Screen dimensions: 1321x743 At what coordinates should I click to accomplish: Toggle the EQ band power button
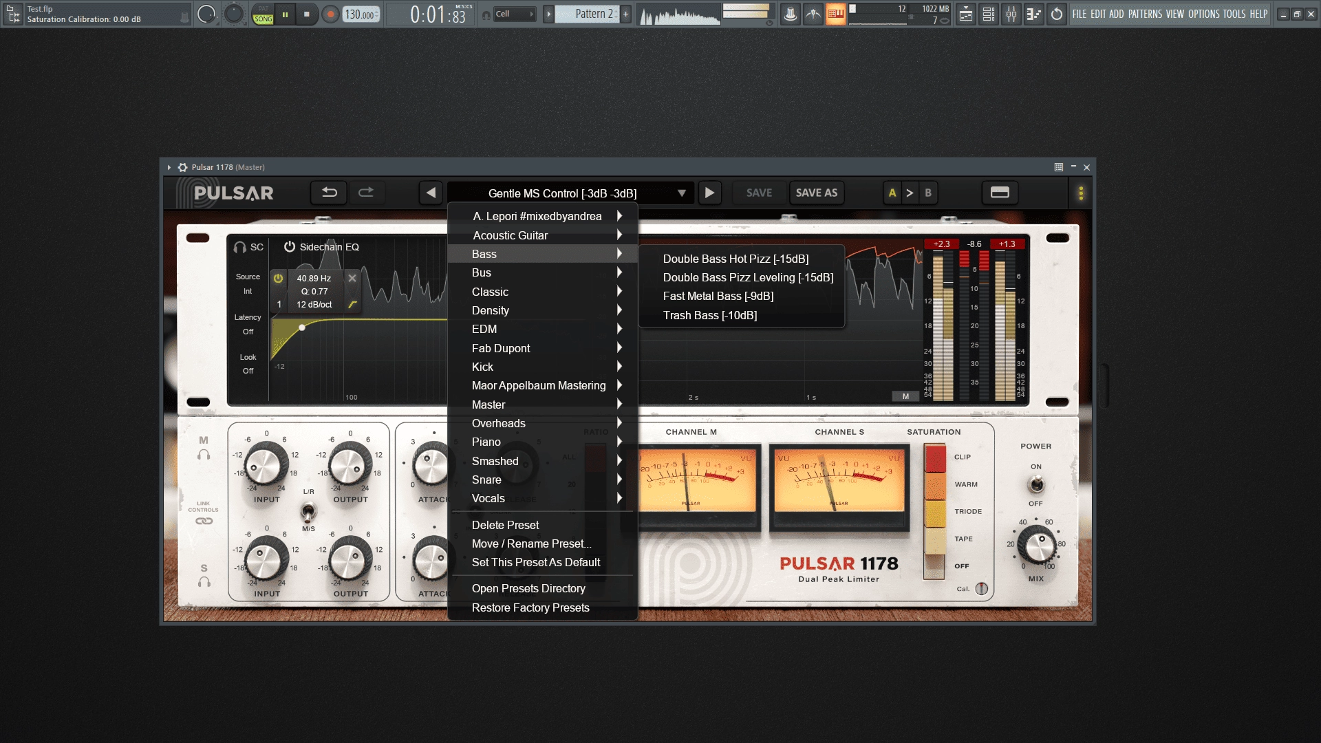click(278, 279)
